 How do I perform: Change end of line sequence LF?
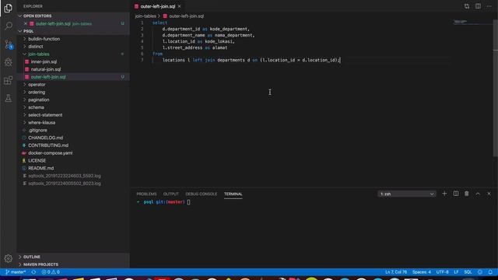pyautogui.click(x=456, y=272)
